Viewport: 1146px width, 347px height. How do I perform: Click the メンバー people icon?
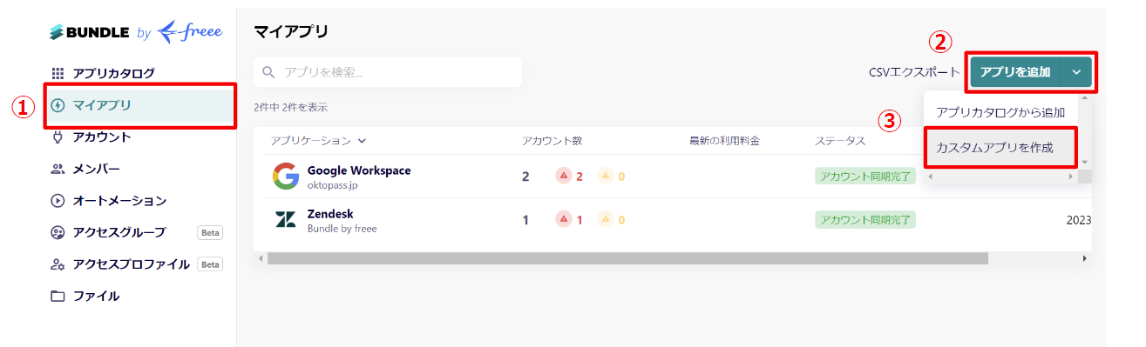pos(58,169)
